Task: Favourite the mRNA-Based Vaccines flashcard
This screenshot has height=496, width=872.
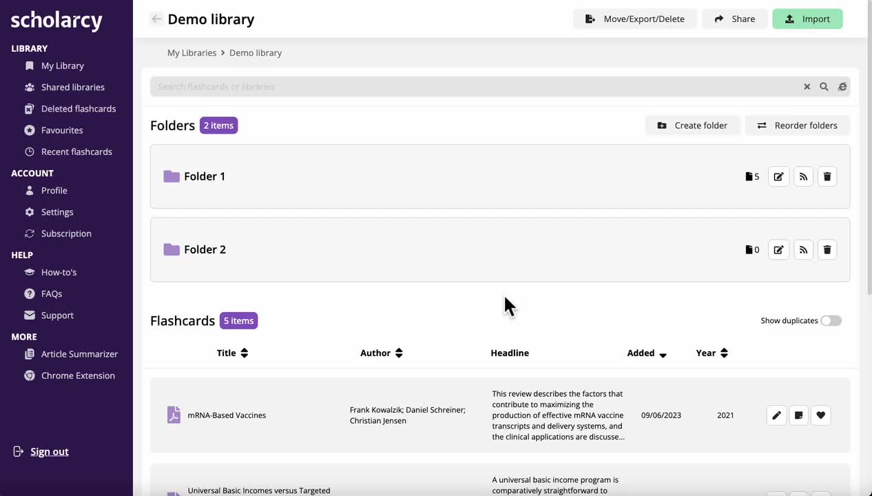Action: pos(820,415)
